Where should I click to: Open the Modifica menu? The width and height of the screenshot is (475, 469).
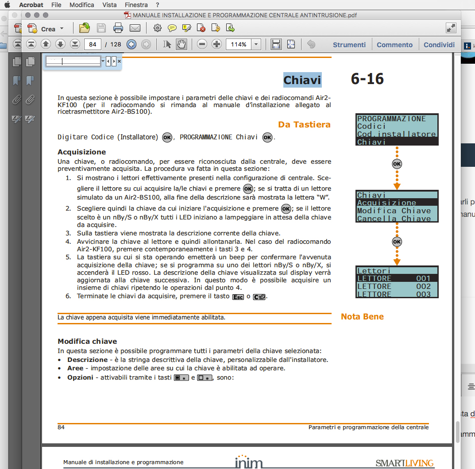click(82, 5)
